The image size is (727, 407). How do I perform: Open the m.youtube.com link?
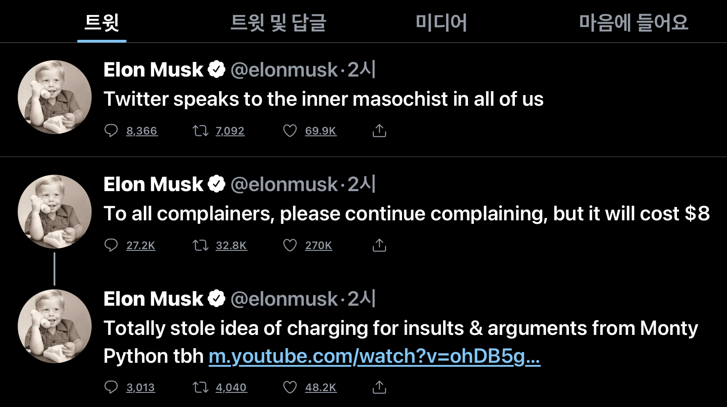coord(374,356)
